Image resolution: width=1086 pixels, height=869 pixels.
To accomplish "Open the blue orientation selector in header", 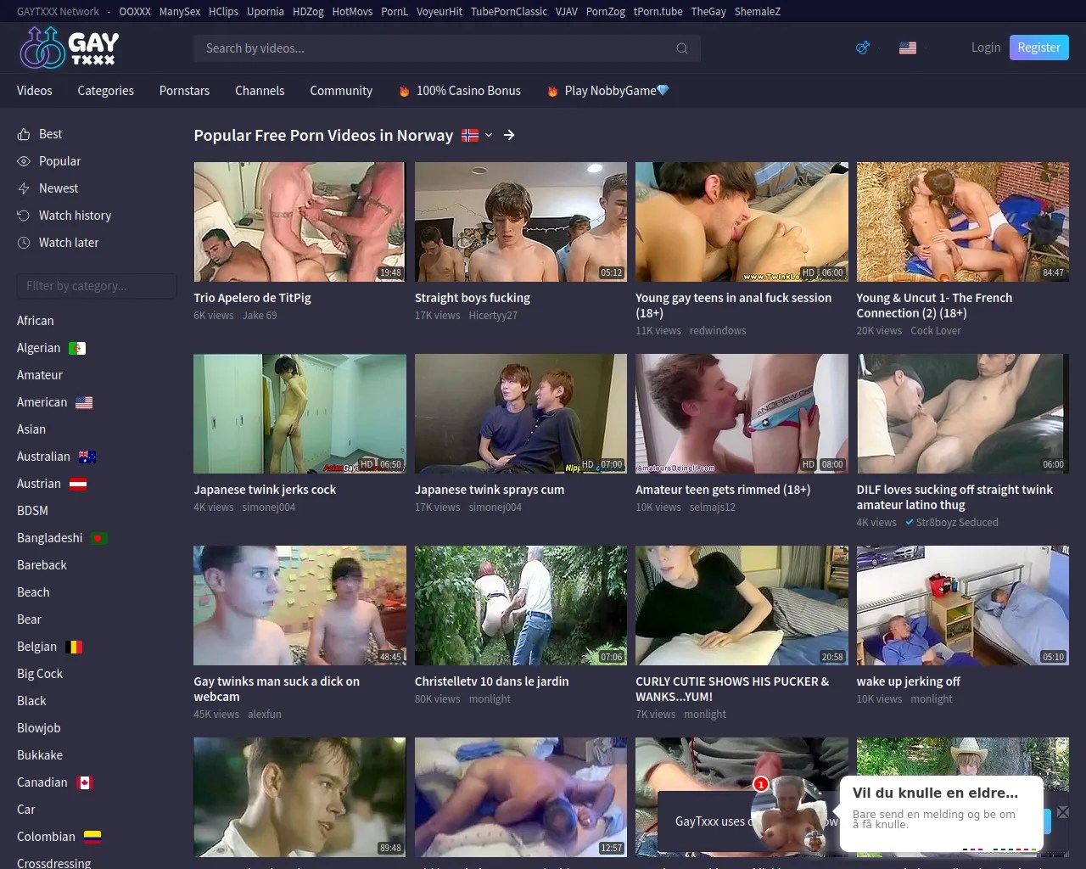I will [863, 48].
